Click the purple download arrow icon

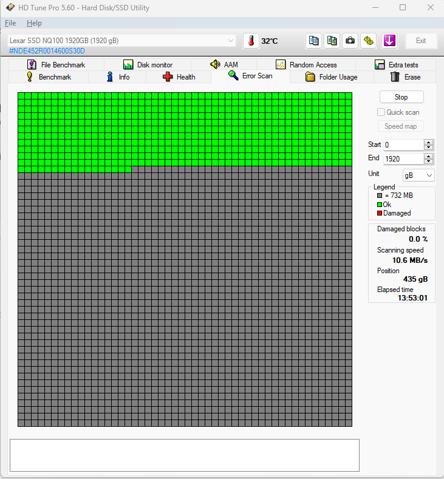tap(389, 41)
